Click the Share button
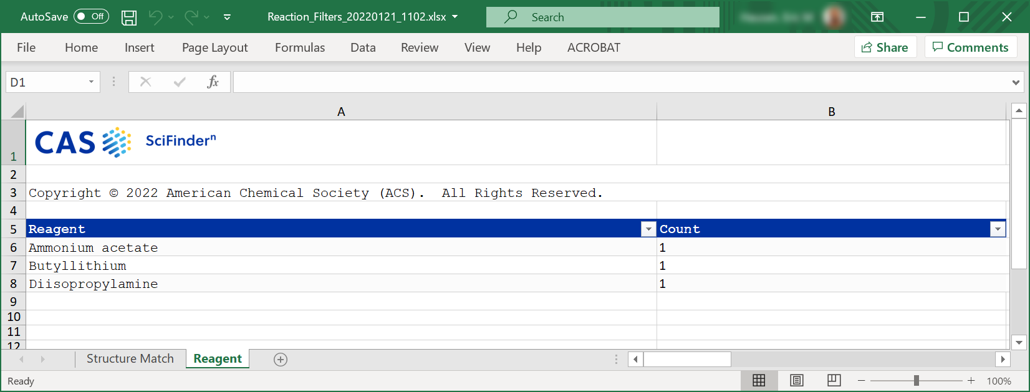The image size is (1030, 392). (x=885, y=47)
